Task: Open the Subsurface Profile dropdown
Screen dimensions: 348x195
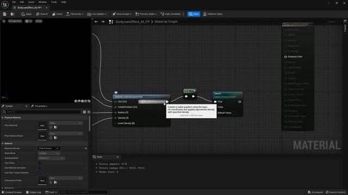Action: pyautogui.click(x=65, y=178)
